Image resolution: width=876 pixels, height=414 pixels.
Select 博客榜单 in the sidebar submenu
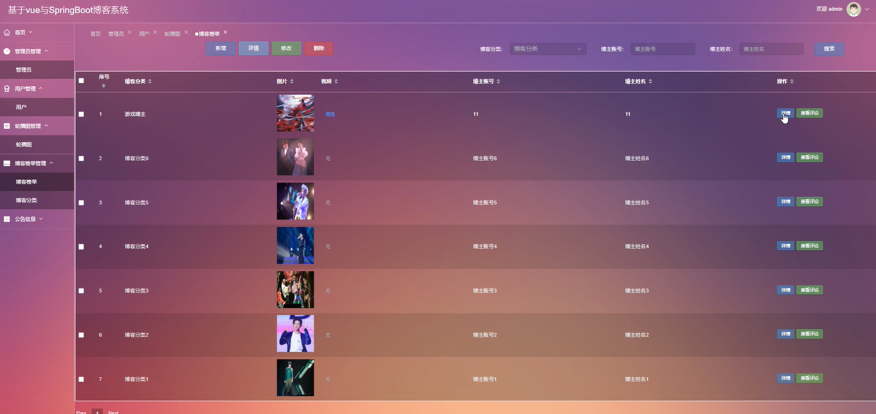coord(37,182)
